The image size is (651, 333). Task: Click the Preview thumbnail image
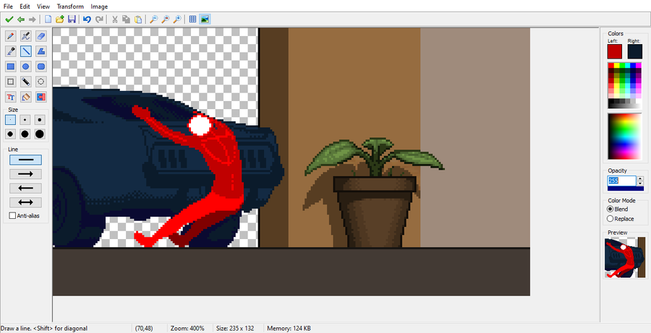click(x=625, y=258)
